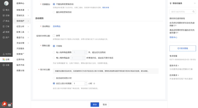The image size is (198, 108).
Task: Click the 保存 save button
Action: coord(95,104)
